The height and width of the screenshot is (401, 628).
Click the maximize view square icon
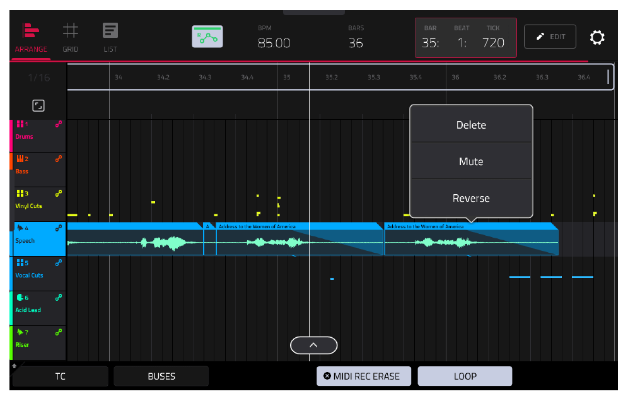[x=38, y=106]
